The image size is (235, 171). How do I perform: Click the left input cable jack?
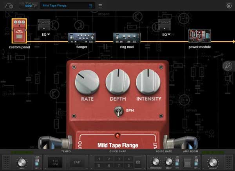pyautogui.click(x=55, y=143)
